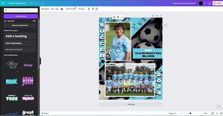Open the black profile avatar
This screenshot has width=223, height=116.
(201, 3)
